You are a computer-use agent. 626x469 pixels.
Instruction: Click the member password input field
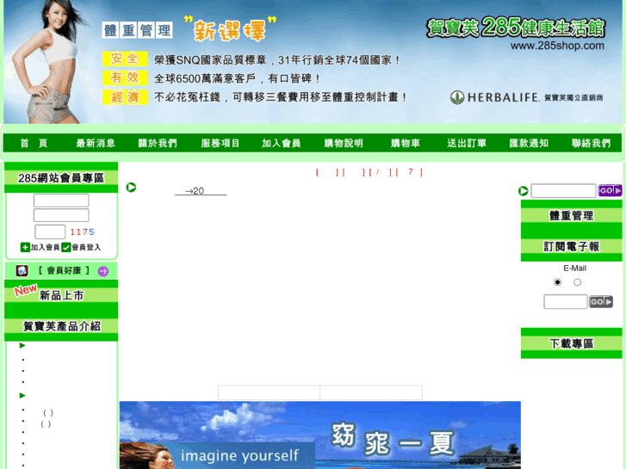(x=61, y=215)
